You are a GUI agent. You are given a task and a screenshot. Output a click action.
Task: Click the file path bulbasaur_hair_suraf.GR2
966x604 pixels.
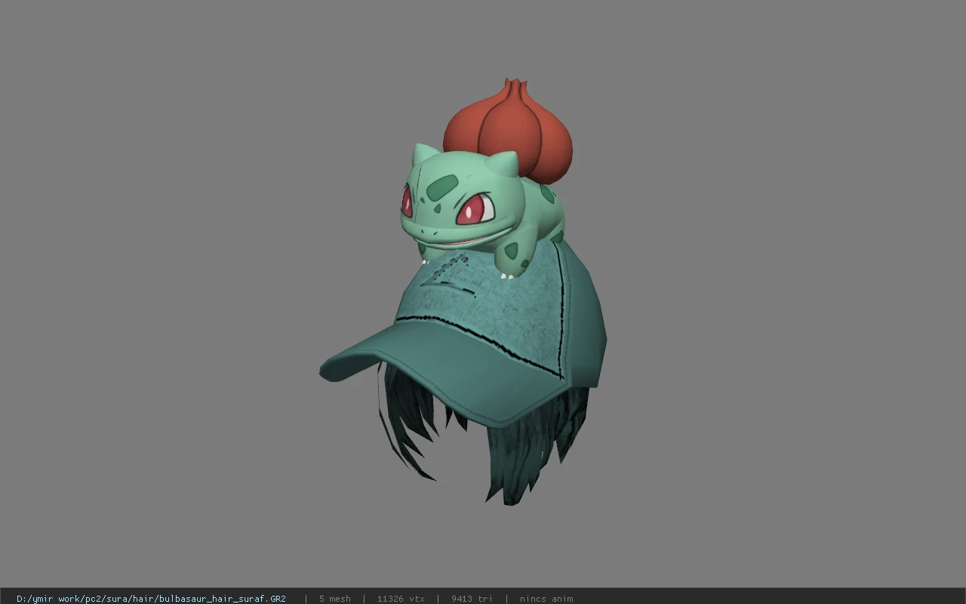click(151, 599)
